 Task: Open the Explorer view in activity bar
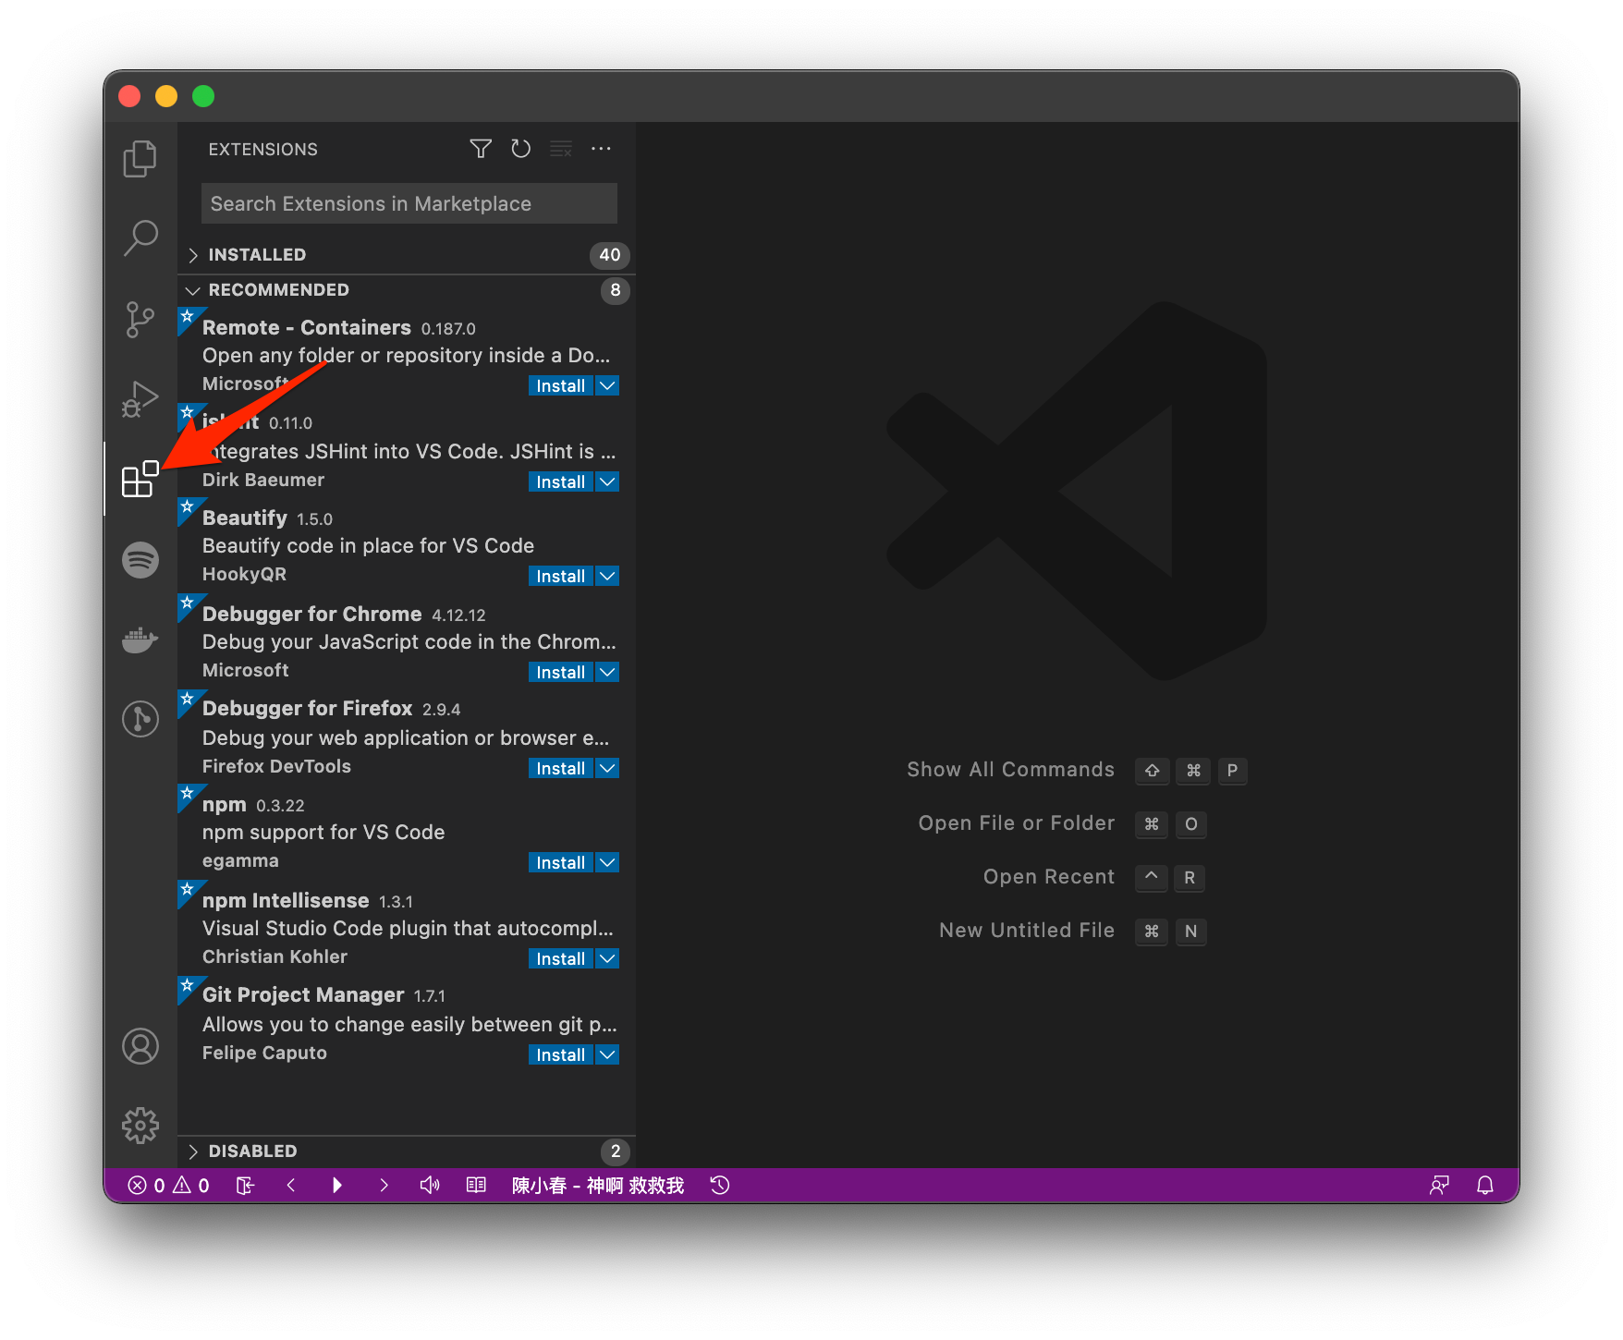coord(140,159)
